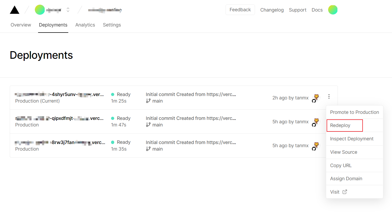Click the branch icon on first deployment
Viewport: 392px width, 218px height.
148,101
